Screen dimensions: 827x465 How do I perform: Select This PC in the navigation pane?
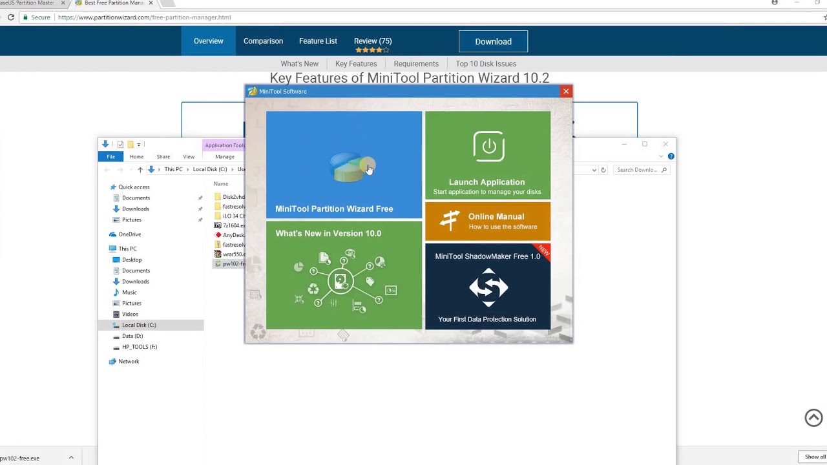tap(127, 249)
